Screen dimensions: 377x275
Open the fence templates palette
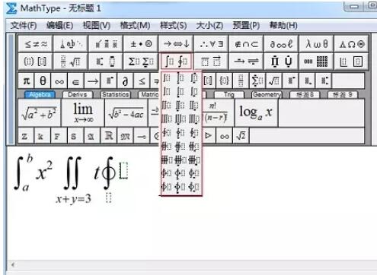click(36, 62)
